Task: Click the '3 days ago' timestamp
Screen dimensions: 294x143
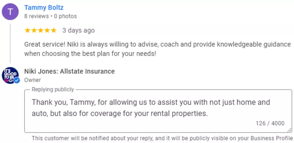Action: pyautogui.click(x=79, y=30)
